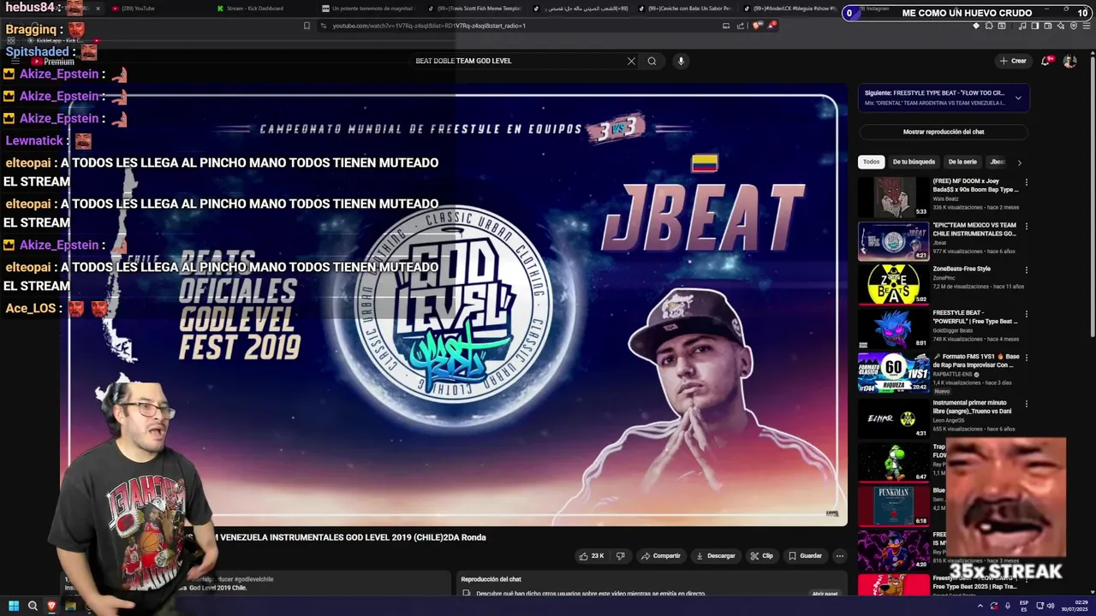The height and width of the screenshot is (616, 1096).
Task: Click the Abrir panel button
Action: click(x=825, y=593)
